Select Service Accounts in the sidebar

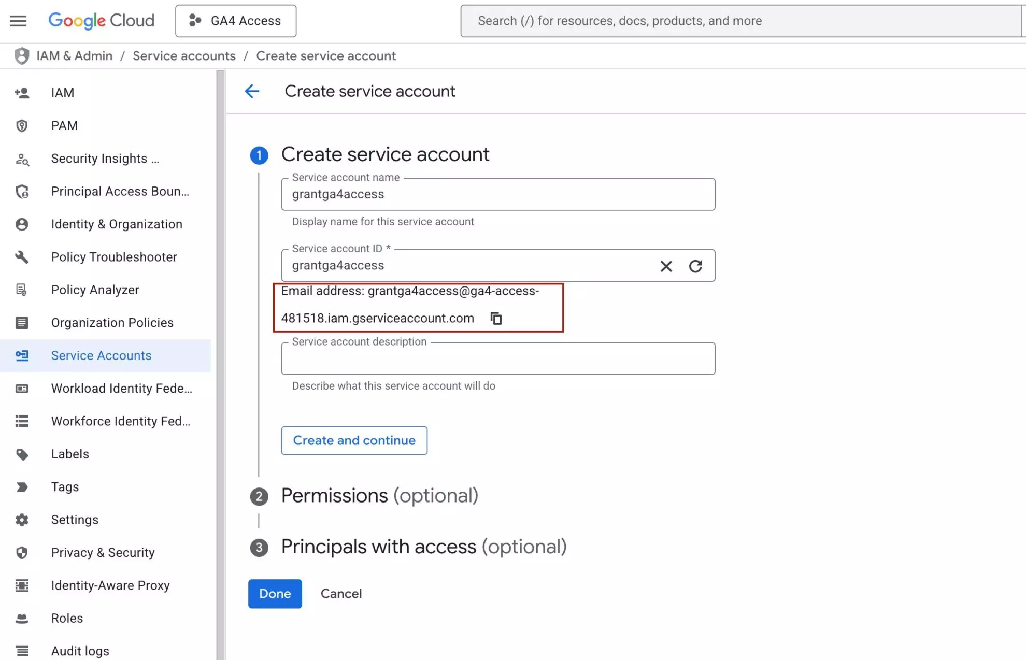coord(101,355)
